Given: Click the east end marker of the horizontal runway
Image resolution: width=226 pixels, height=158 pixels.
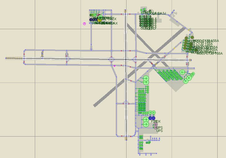Looking at the screenshot, I should coord(190,60).
